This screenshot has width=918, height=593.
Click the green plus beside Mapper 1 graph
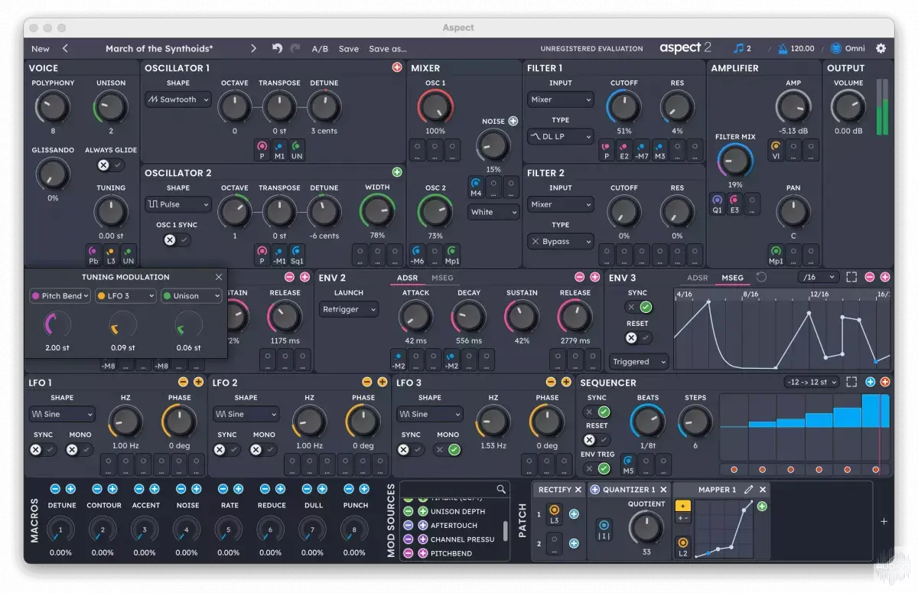point(762,506)
